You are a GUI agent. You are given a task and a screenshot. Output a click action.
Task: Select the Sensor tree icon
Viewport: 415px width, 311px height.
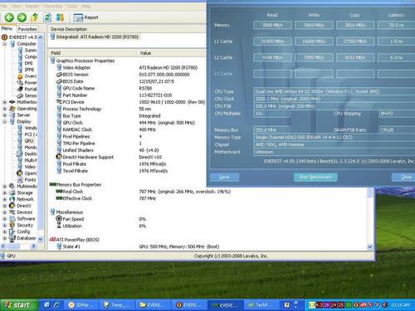20,95
